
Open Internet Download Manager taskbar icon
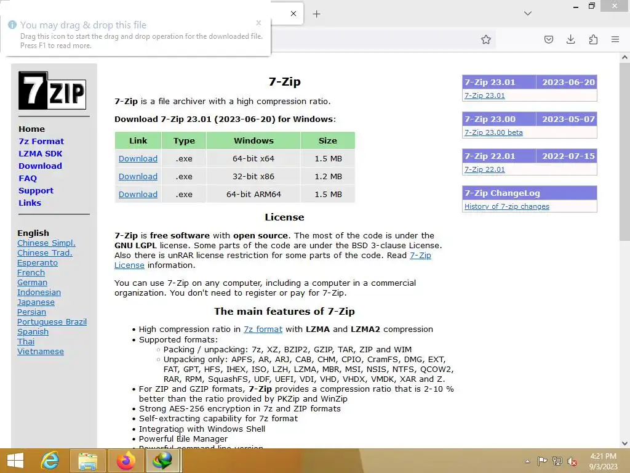click(x=162, y=461)
